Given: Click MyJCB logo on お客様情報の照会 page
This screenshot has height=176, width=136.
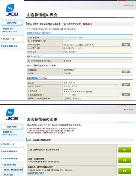Looking at the screenshot, I should [x=12, y=10].
